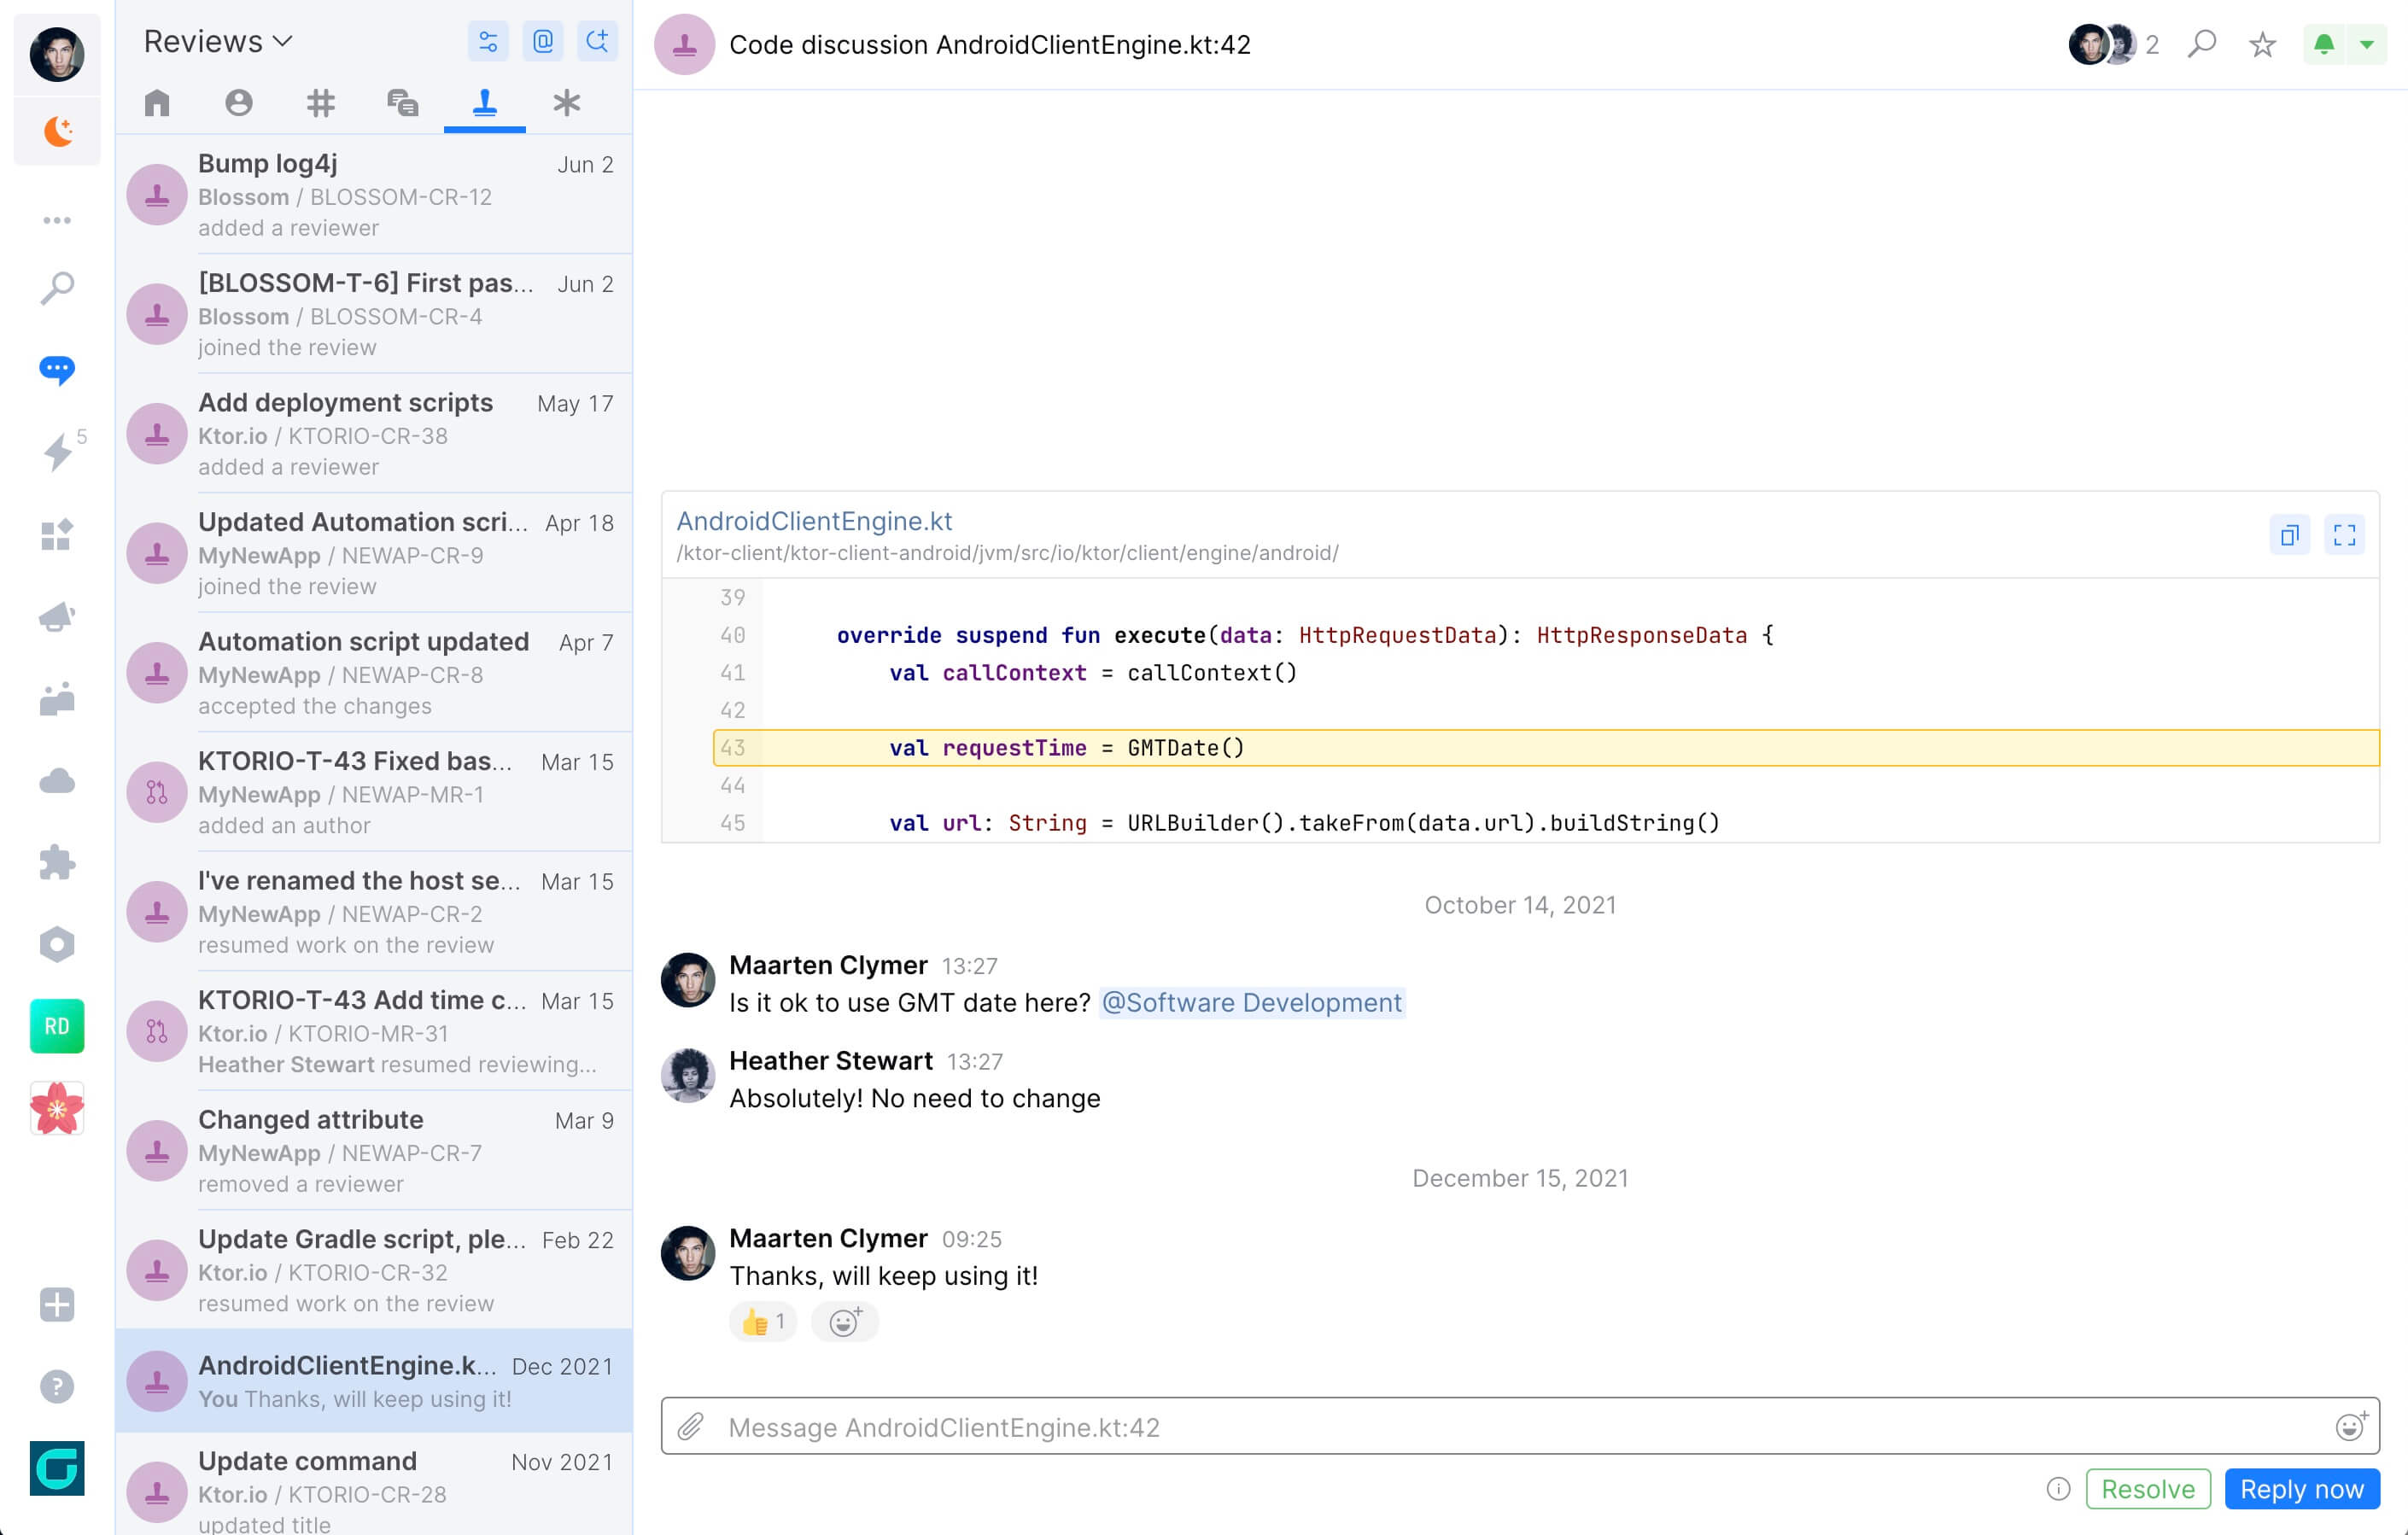Click the message input field
The width and height of the screenshot is (2408, 1535).
click(1500, 1426)
